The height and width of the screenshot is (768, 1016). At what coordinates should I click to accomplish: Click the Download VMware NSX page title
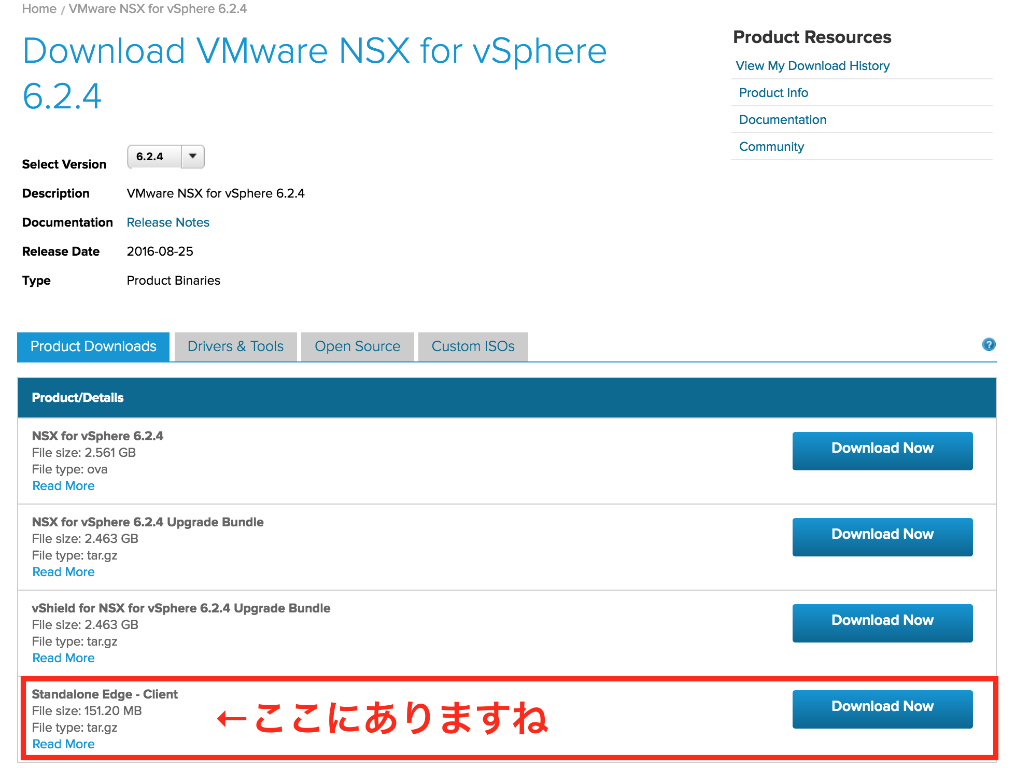[x=315, y=73]
